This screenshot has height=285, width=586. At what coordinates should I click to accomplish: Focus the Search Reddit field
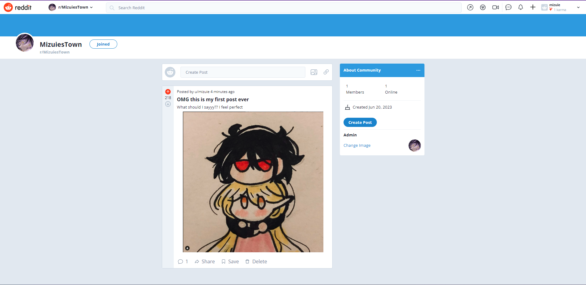pos(284,8)
